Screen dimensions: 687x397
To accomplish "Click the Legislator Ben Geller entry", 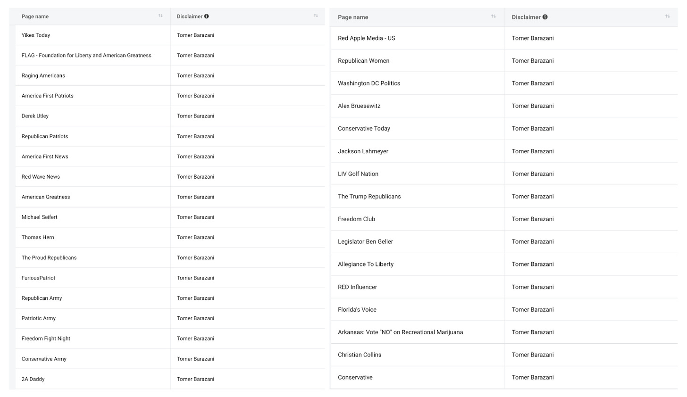I will click(365, 242).
